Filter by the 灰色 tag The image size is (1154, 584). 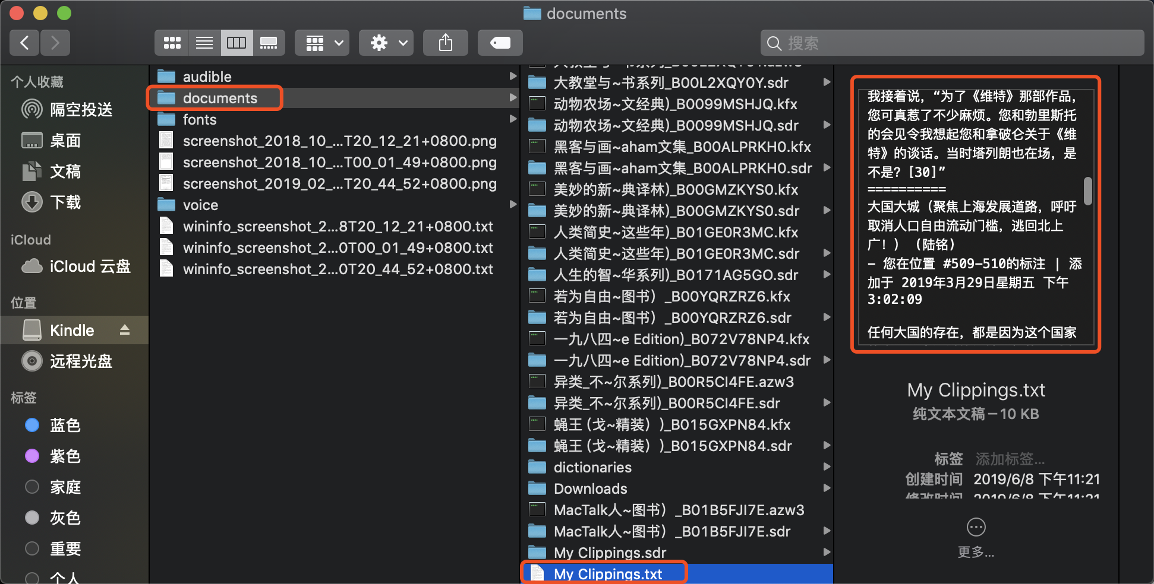pos(74,518)
